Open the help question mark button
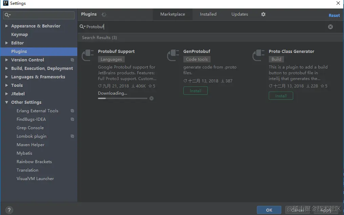This screenshot has width=344, height=215. click(x=9, y=210)
